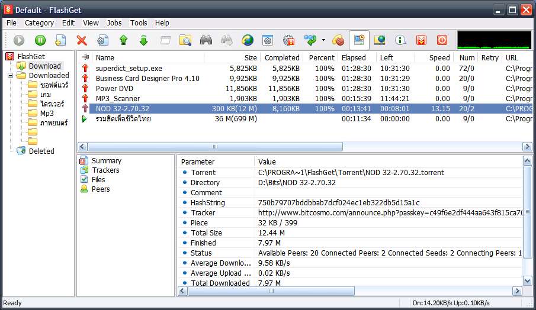Image resolution: width=536 pixels, height=310 pixels.
Task: Click the Tracker URL value
Action: (390, 213)
